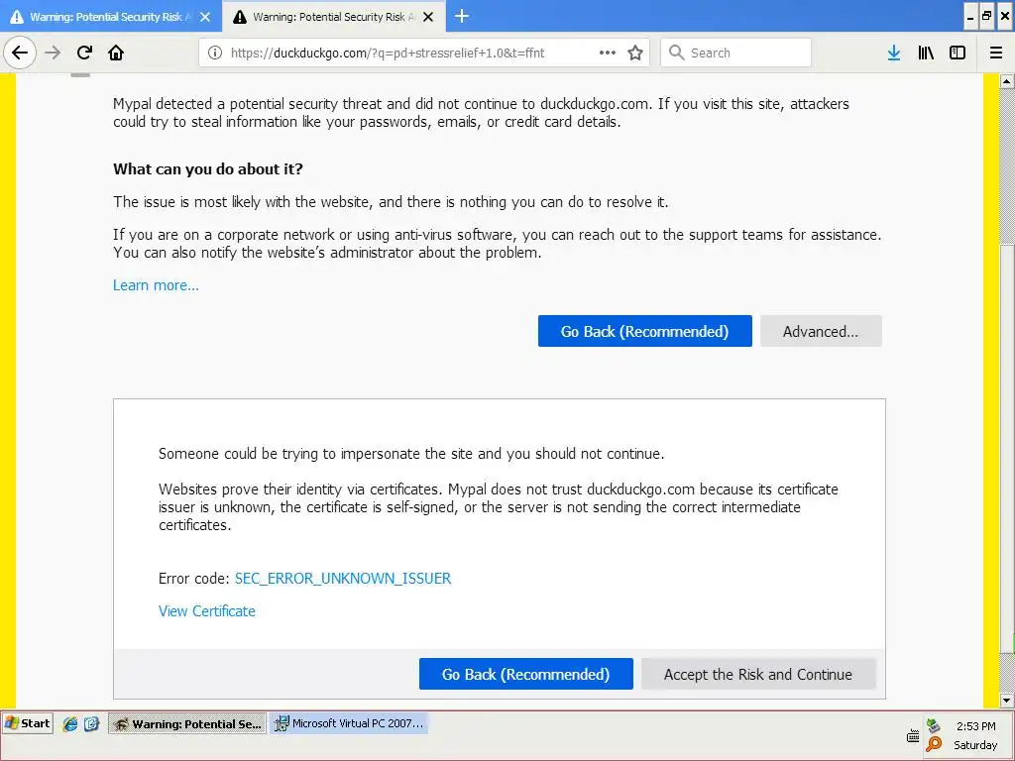Click the duckduckgo.com address bar URL
The height and width of the screenshot is (761, 1015).
(388, 54)
